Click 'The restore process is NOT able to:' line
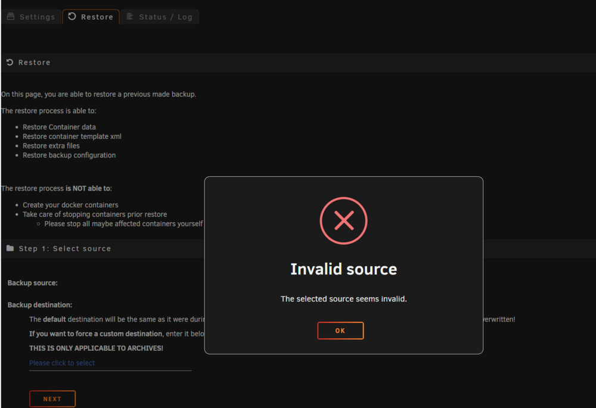 [x=57, y=188]
